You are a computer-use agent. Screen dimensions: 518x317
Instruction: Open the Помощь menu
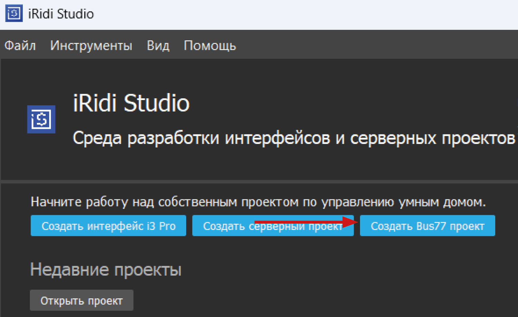click(x=210, y=46)
